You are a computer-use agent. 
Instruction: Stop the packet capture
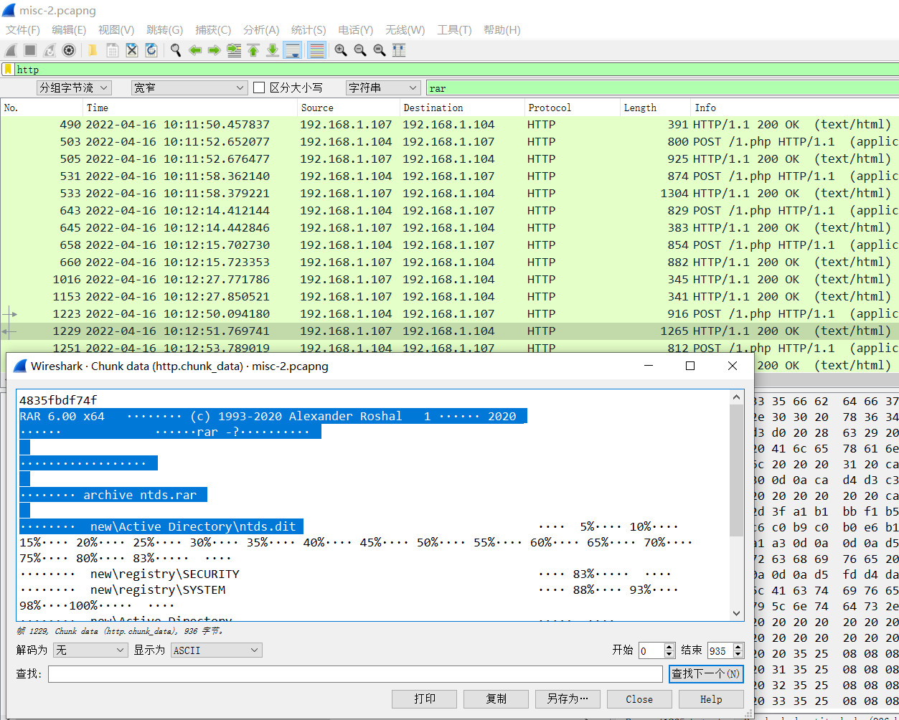30,50
